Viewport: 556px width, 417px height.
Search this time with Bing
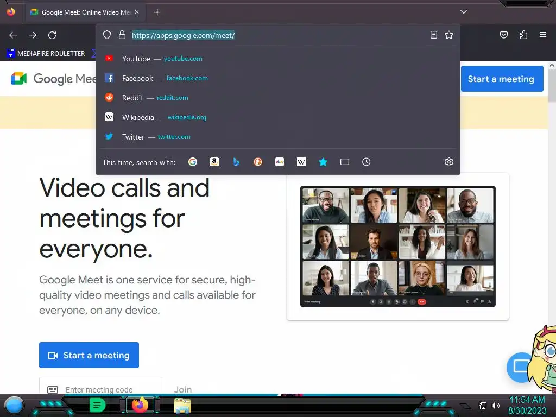(x=236, y=162)
